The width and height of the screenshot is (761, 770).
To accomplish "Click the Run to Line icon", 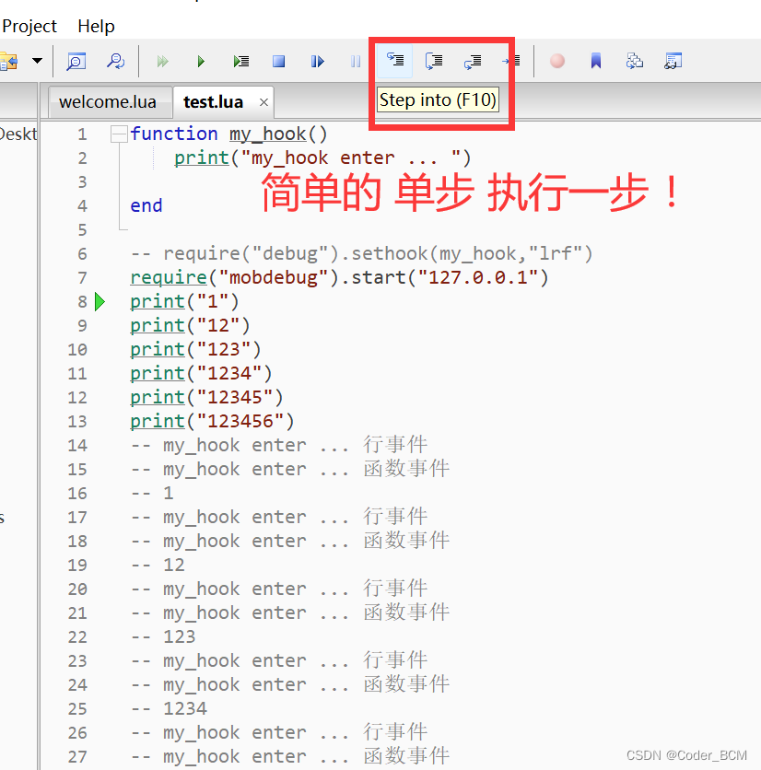I will (511, 61).
